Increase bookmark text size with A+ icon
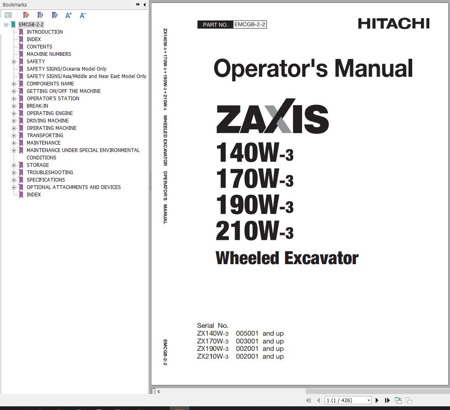This screenshot has height=410, width=450. (x=69, y=15)
